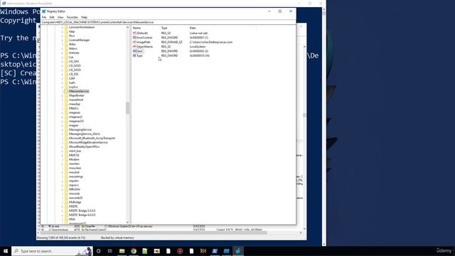Open the RH app in the taskbar

click(203, 251)
